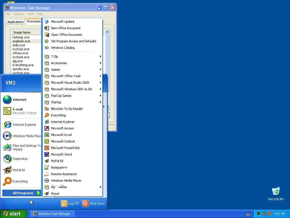
Task: Sort processes by Image Name header
Action: (x=26, y=32)
